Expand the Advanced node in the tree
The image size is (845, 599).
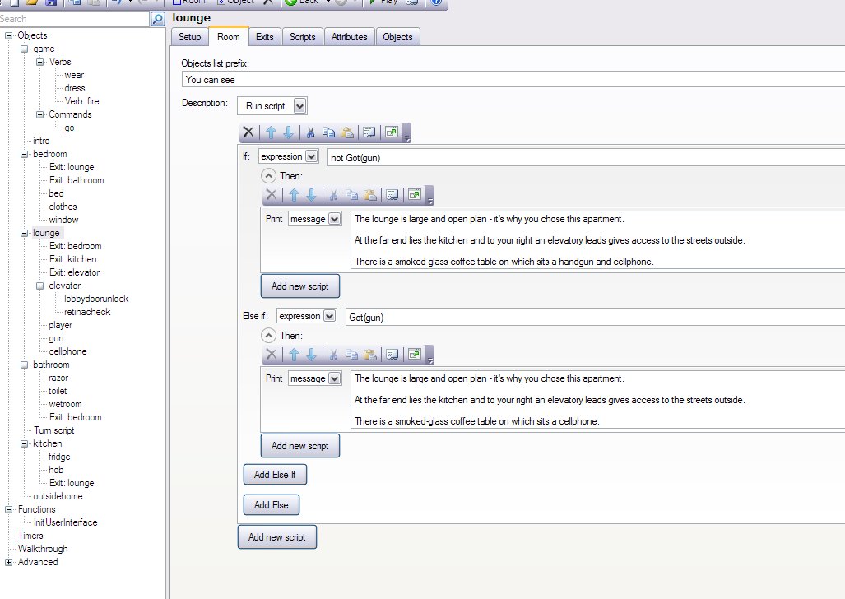(x=9, y=562)
